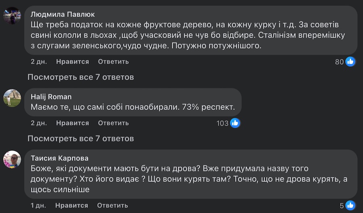Viewport: 363px width, 213px height.
Task: Click the like reaction icon beside count 80
Action: 350,62
